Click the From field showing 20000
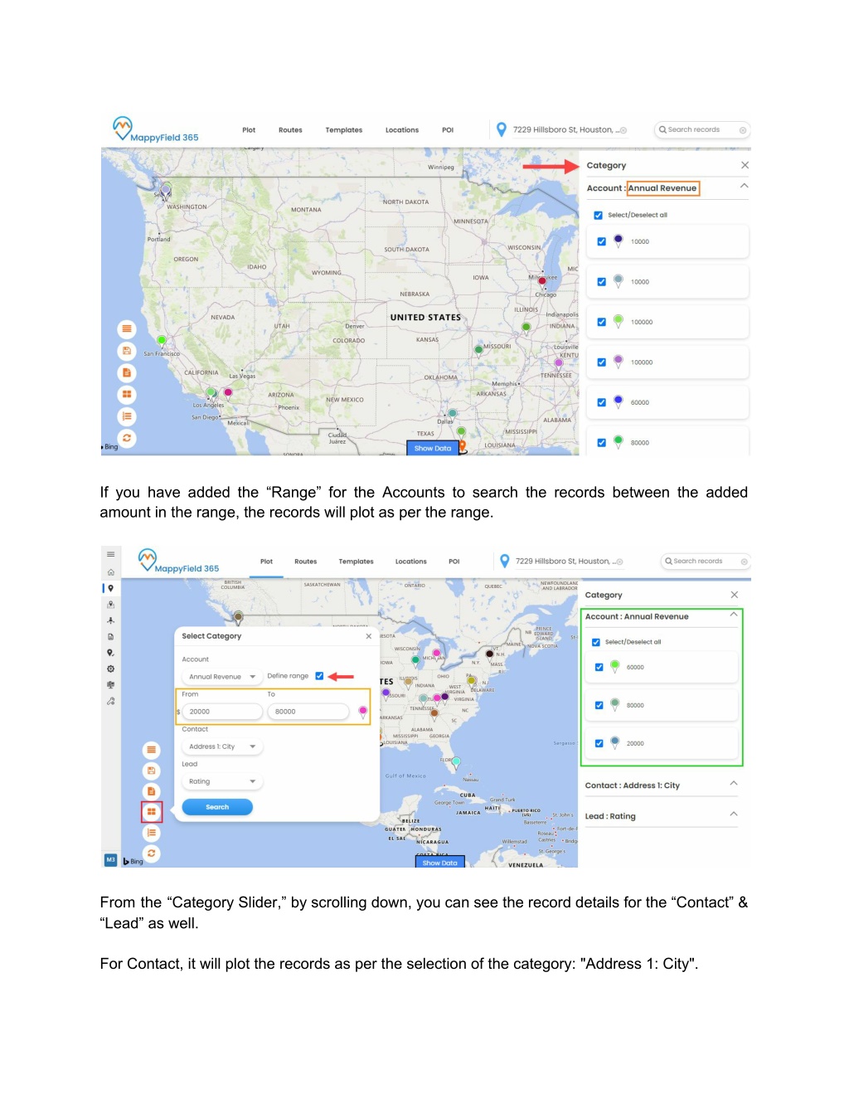849x1099 pixels. click(x=222, y=712)
